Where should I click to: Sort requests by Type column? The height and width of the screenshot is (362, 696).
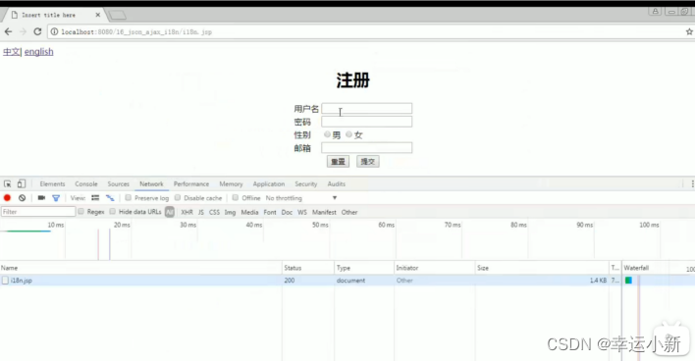(x=364, y=268)
